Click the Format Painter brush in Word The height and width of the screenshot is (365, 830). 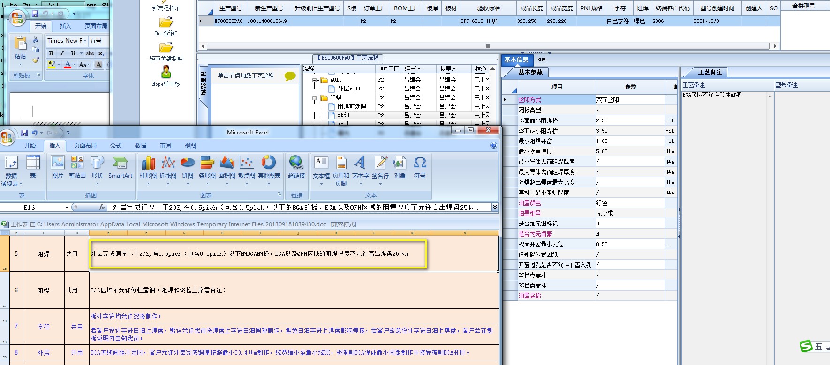(36, 60)
